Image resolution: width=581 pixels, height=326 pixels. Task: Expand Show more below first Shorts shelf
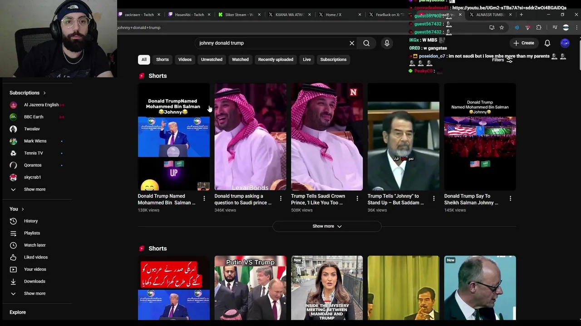click(327, 226)
